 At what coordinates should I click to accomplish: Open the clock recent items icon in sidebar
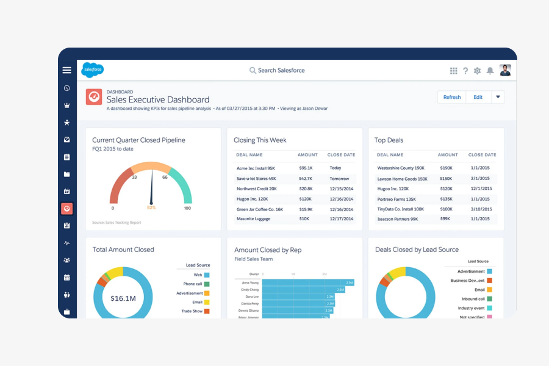click(x=67, y=88)
